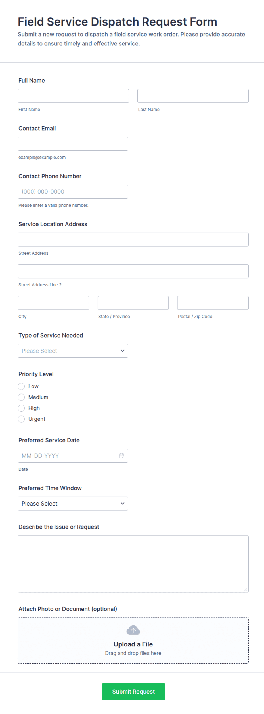Focus the Describe the Issue text area
The image size is (264, 714).
[133, 564]
